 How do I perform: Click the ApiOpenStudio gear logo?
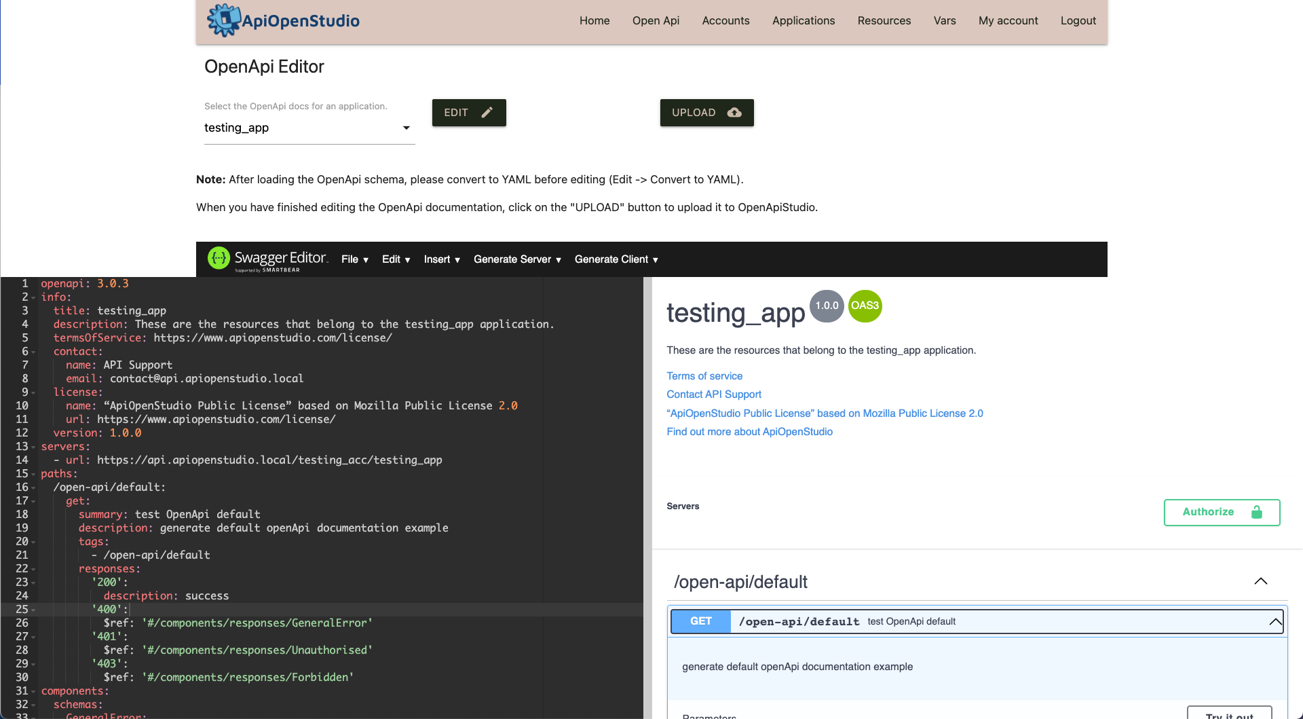[224, 20]
